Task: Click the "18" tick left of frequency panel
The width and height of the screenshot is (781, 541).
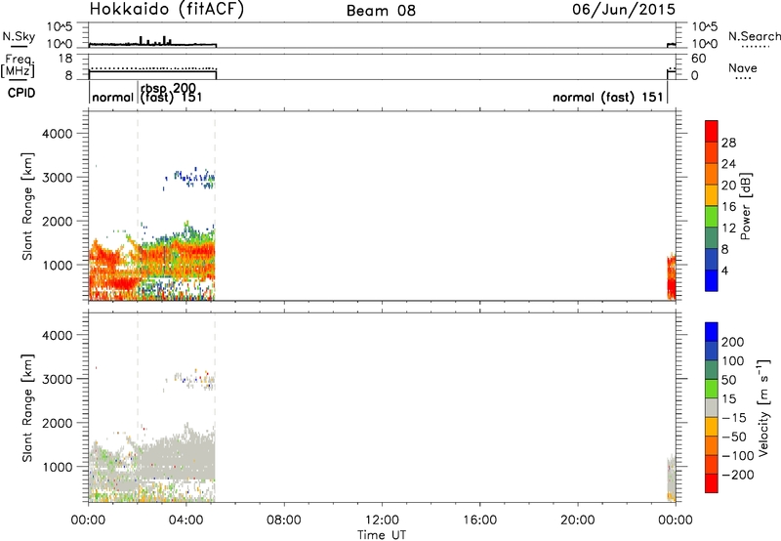Action: click(x=65, y=59)
